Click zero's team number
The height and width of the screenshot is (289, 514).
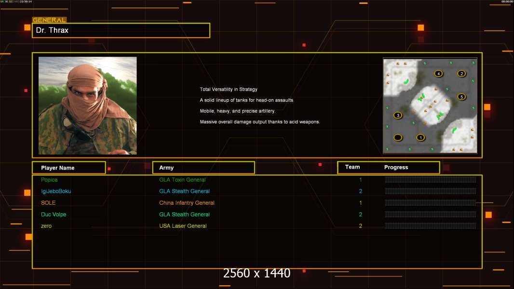[x=360, y=226]
